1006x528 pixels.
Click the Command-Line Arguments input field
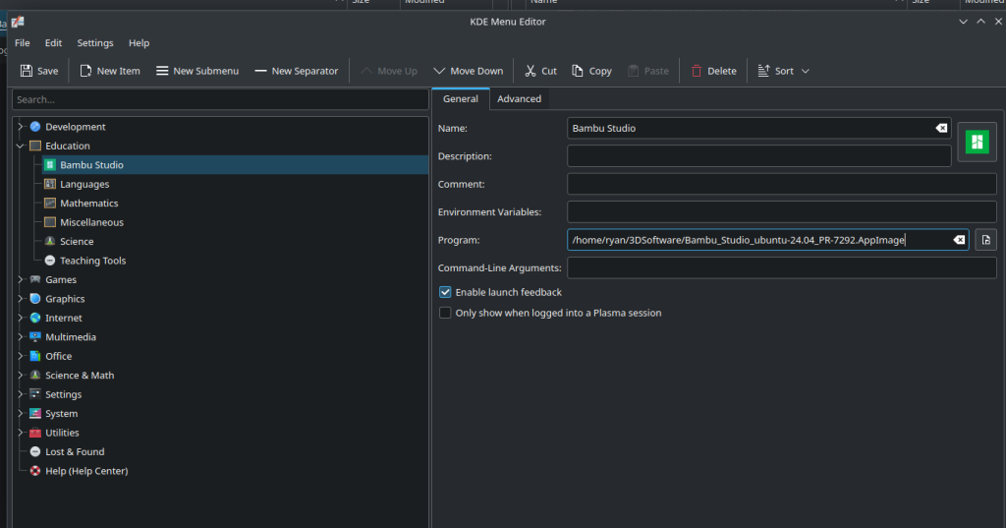pos(781,267)
